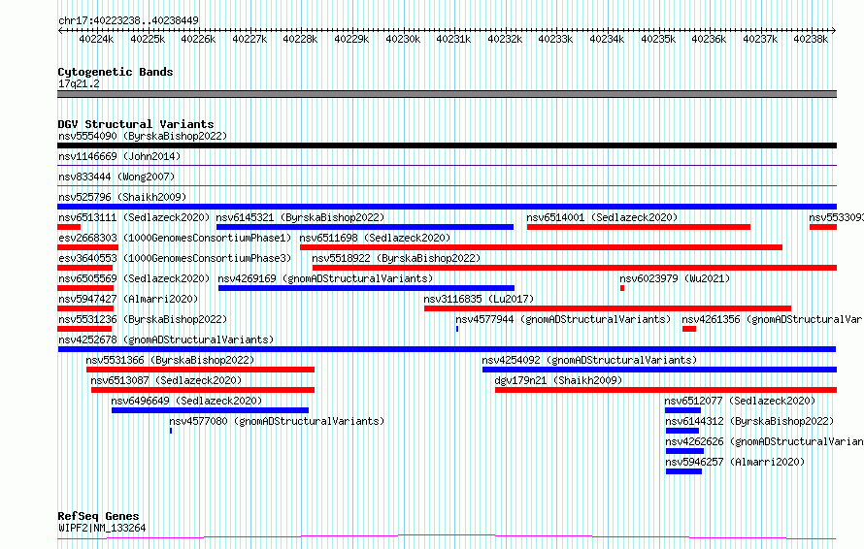Click nsv6144312 (ByrskaBishop2022) label

pyautogui.click(x=749, y=421)
